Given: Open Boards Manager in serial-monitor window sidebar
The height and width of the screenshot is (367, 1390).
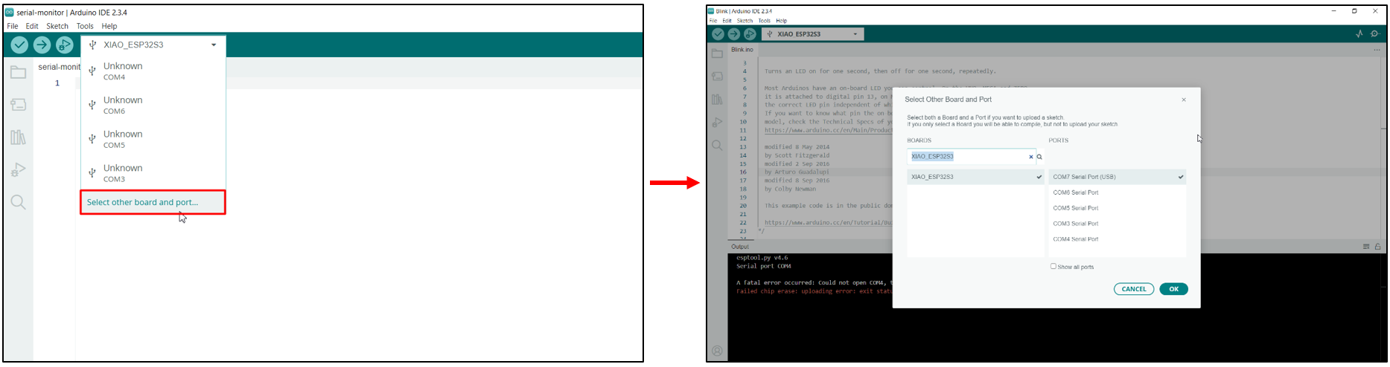Looking at the screenshot, I should [19, 105].
